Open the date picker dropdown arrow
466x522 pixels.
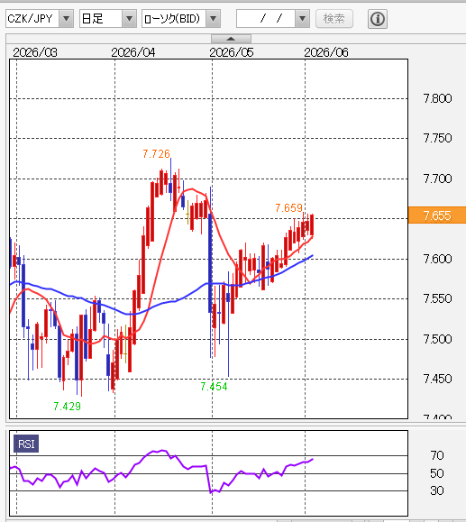[302, 19]
